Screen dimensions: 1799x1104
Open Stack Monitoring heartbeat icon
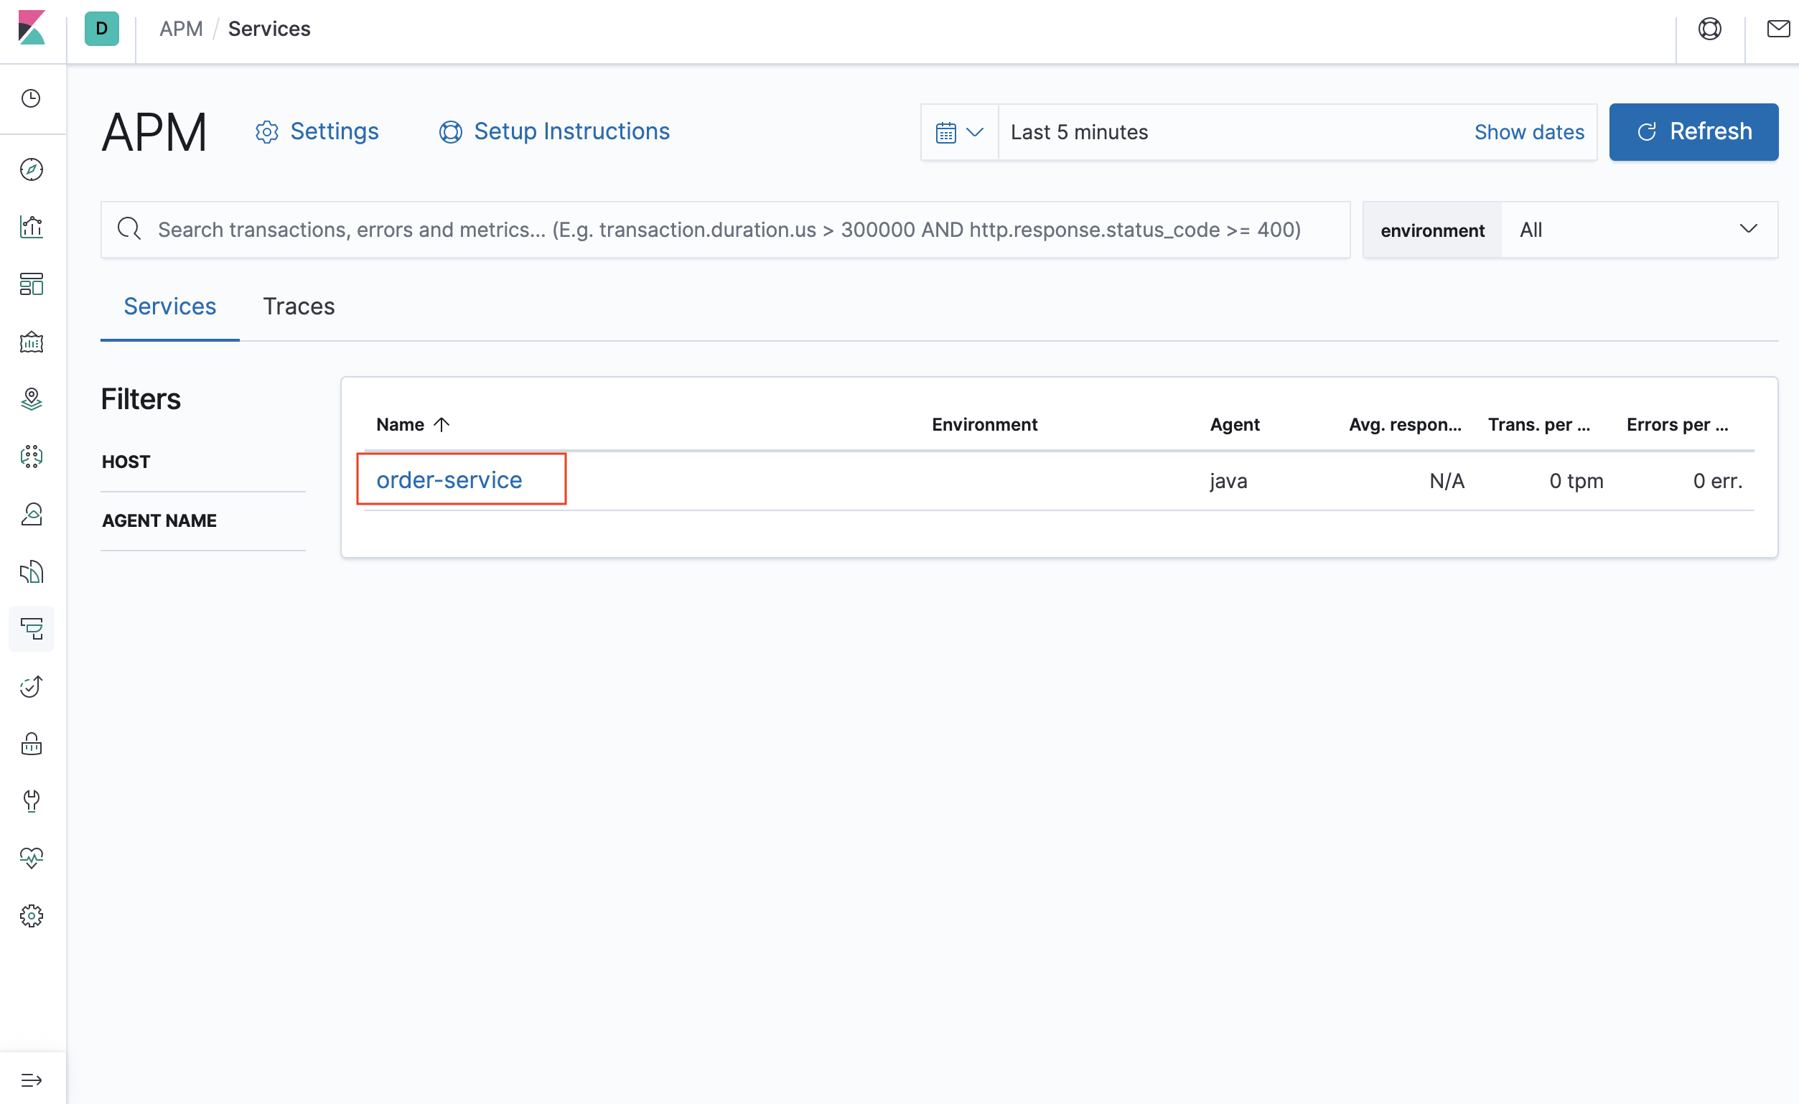coord(32,858)
